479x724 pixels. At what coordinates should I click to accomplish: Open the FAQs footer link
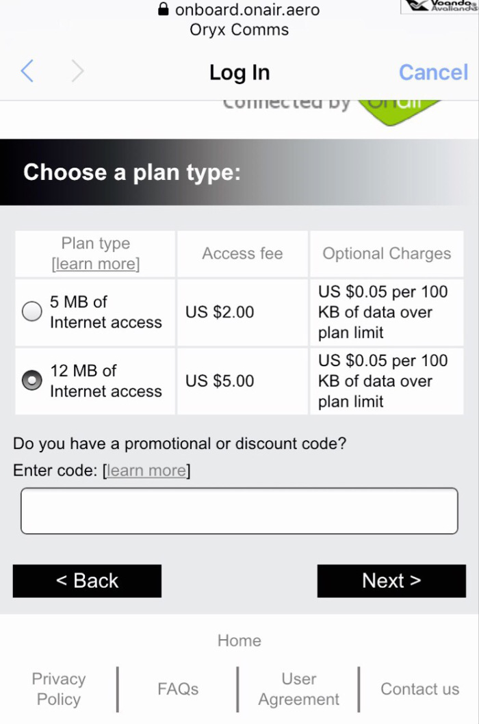point(178,689)
